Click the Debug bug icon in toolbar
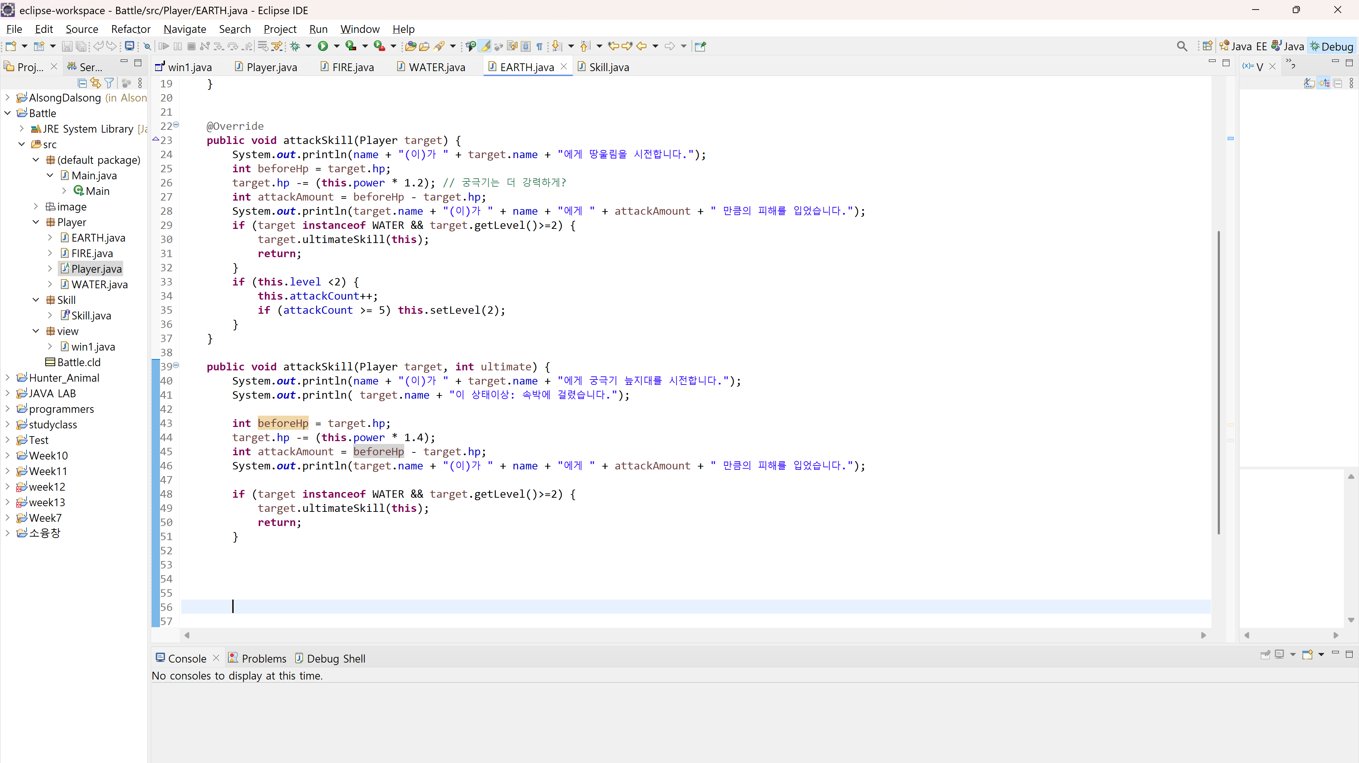 (295, 46)
